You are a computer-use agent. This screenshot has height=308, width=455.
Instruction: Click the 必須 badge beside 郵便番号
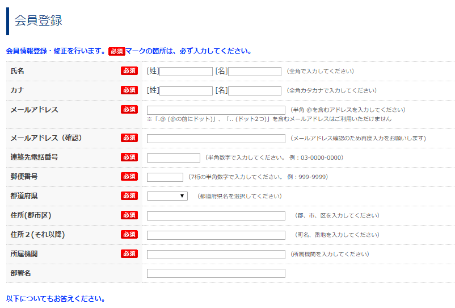pos(129,177)
